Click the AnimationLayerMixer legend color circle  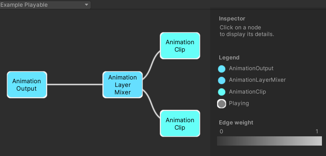[x=222, y=80]
